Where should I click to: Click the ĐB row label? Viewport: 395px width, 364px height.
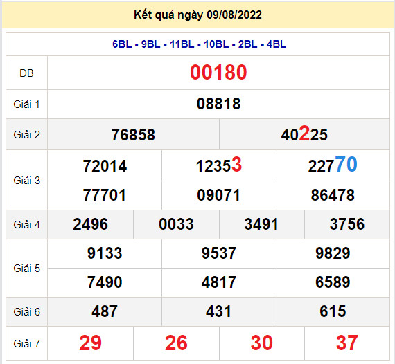26,73
